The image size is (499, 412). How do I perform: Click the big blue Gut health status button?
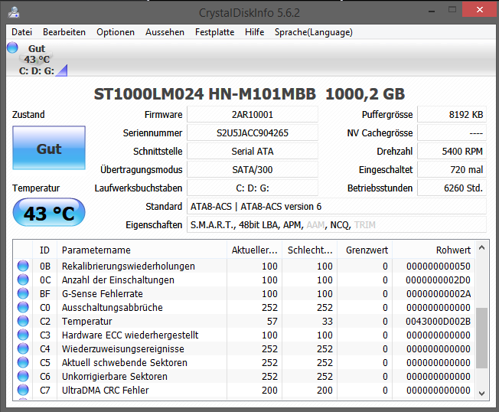click(x=49, y=148)
